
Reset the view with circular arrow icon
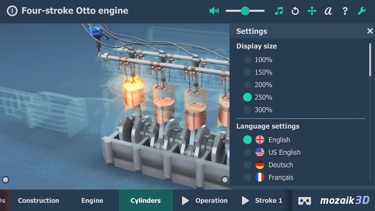point(295,11)
